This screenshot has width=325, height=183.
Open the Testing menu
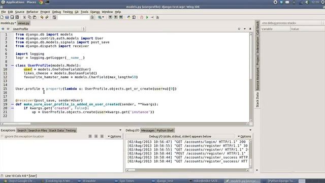coord(68,12)
